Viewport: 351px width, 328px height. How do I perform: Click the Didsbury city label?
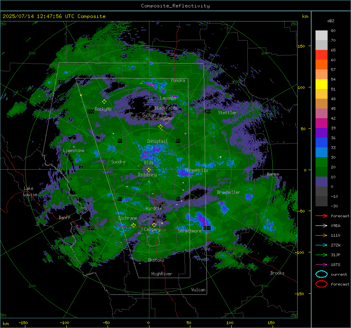[147, 175]
